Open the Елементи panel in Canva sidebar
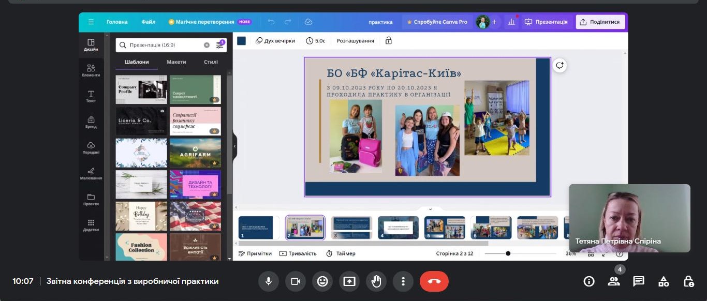Image resolution: width=707 pixels, height=301 pixels. 91,70
